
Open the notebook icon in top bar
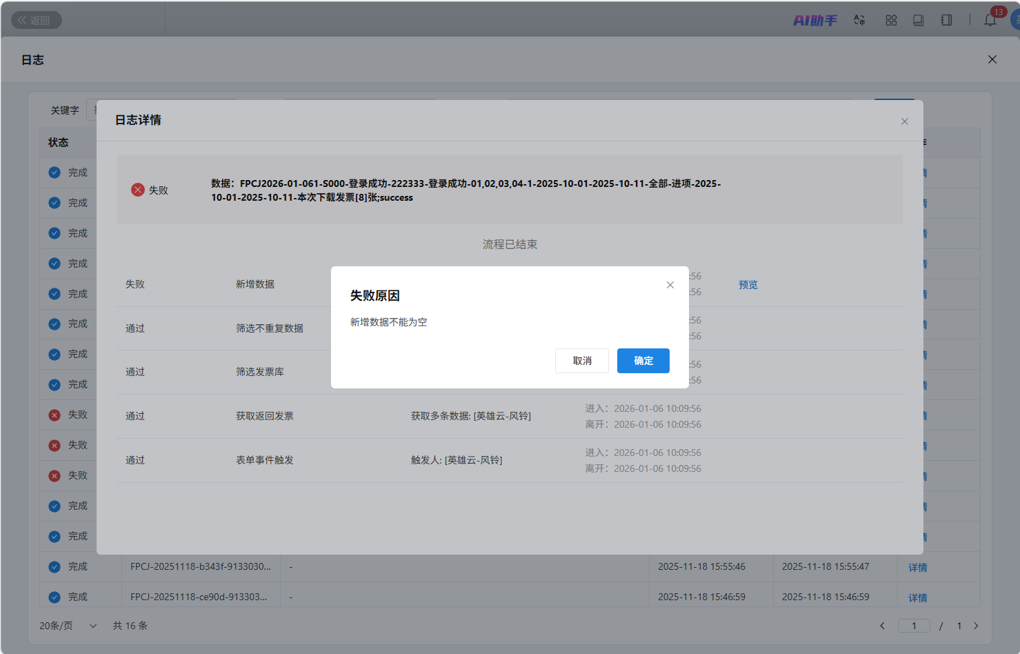point(946,21)
